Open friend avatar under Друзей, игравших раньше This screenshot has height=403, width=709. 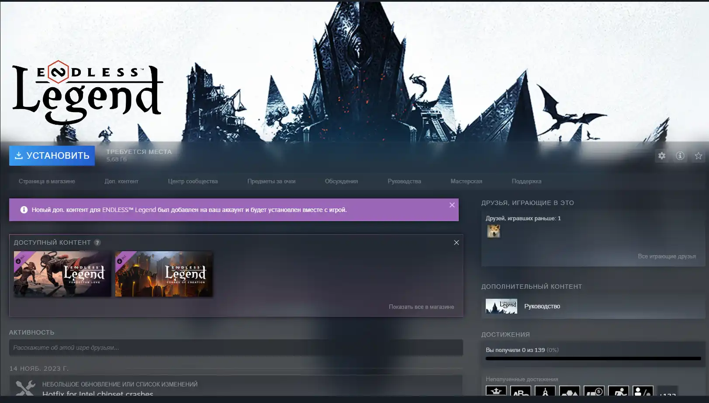pyautogui.click(x=494, y=231)
